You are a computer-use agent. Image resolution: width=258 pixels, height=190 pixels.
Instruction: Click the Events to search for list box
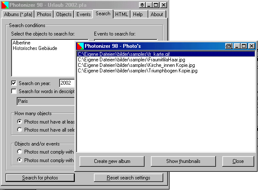[126, 40]
